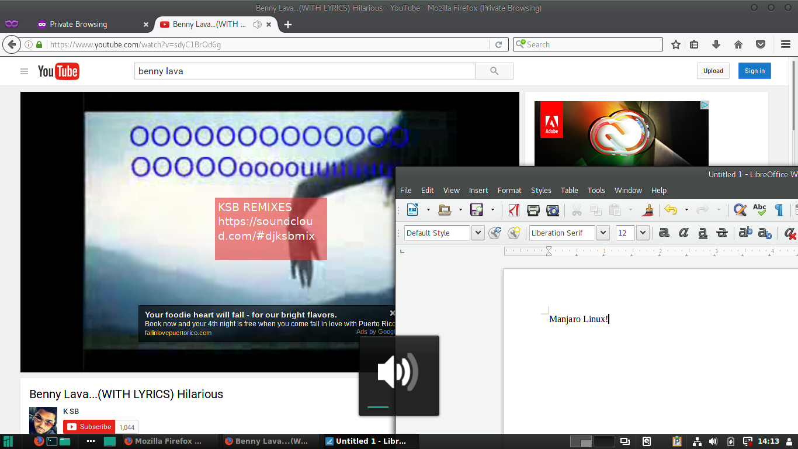
Task: Open the Insert menu in LibreOffice
Action: pos(478,190)
